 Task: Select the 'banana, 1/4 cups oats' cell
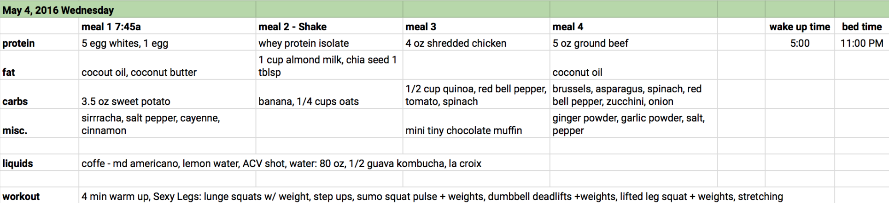[x=329, y=94]
